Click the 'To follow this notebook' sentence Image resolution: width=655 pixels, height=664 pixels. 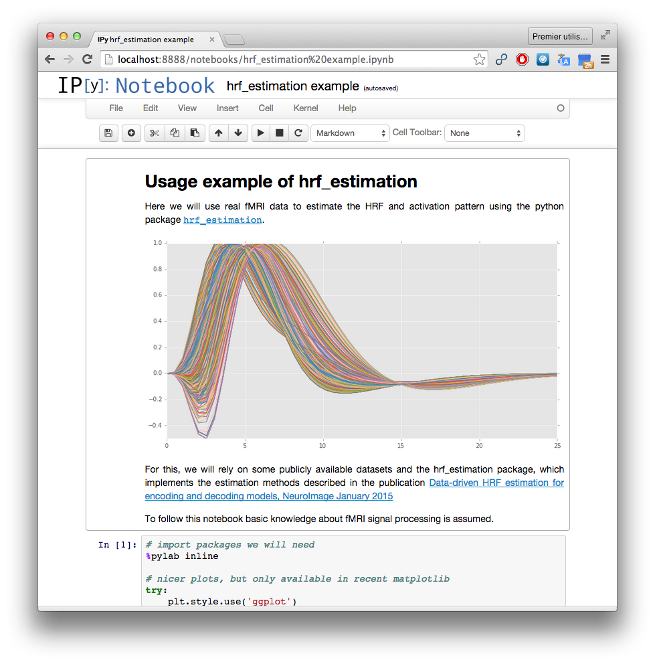(319, 519)
